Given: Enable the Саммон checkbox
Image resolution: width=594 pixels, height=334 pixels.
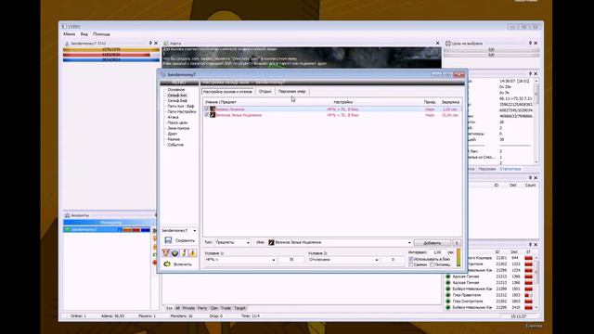Looking at the screenshot, I should (411, 264).
